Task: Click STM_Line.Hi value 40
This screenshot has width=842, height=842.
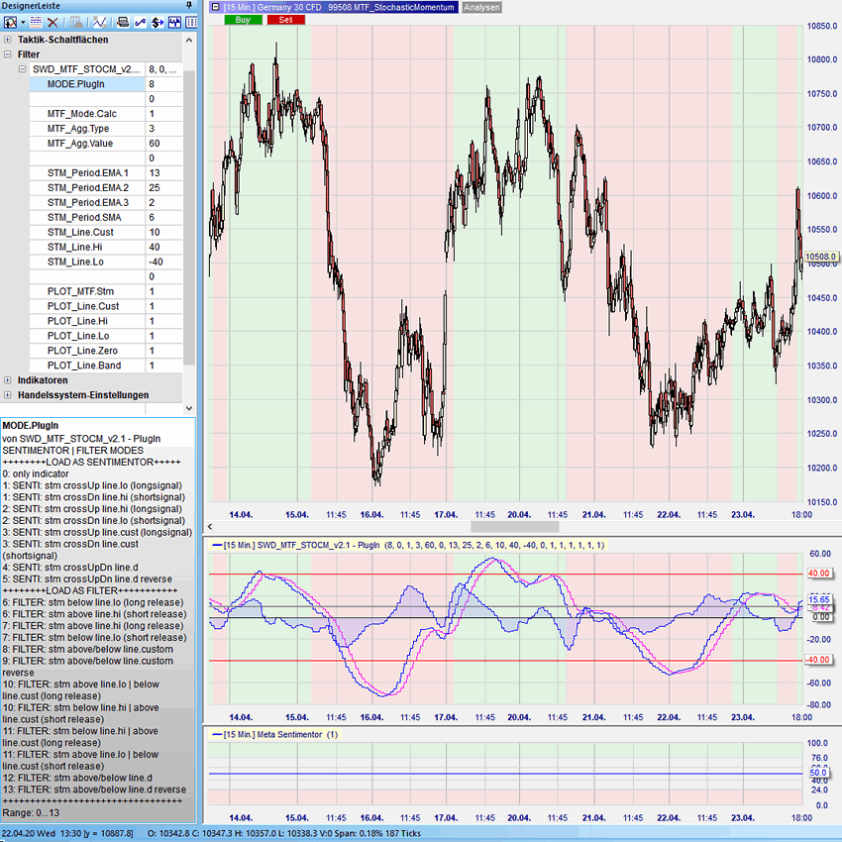Action: (x=163, y=247)
